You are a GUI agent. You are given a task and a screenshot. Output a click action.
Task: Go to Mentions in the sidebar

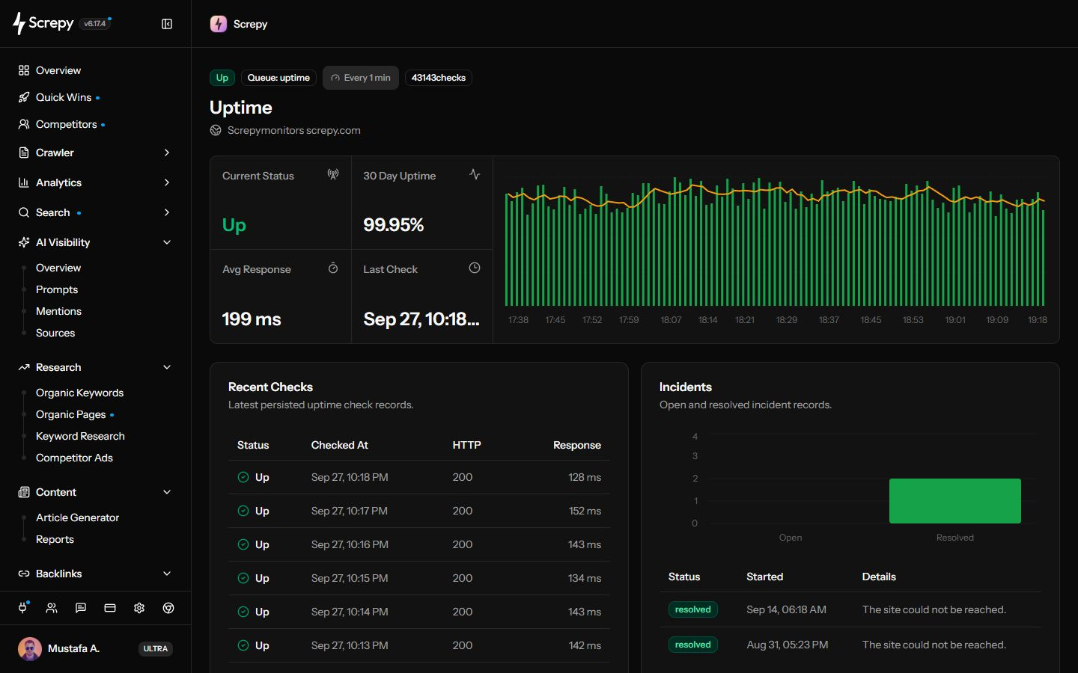click(58, 311)
